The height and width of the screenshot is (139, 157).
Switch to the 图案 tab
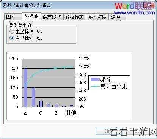[x=13, y=17]
